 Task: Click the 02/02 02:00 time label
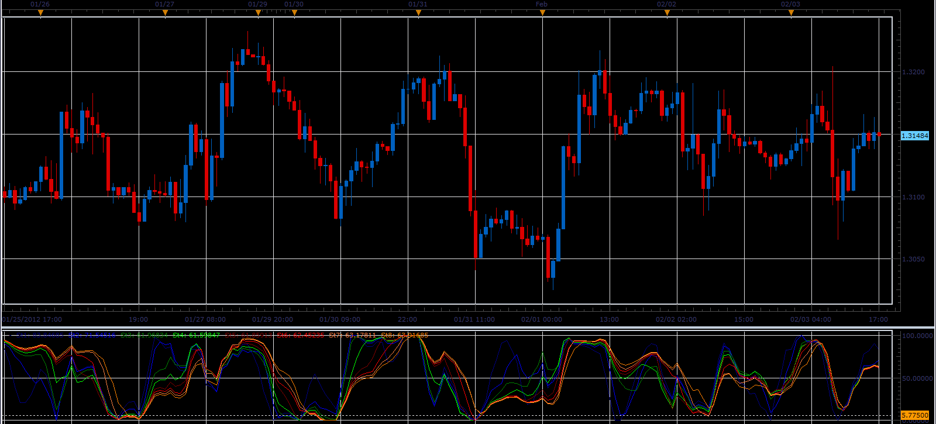(x=676, y=319)
